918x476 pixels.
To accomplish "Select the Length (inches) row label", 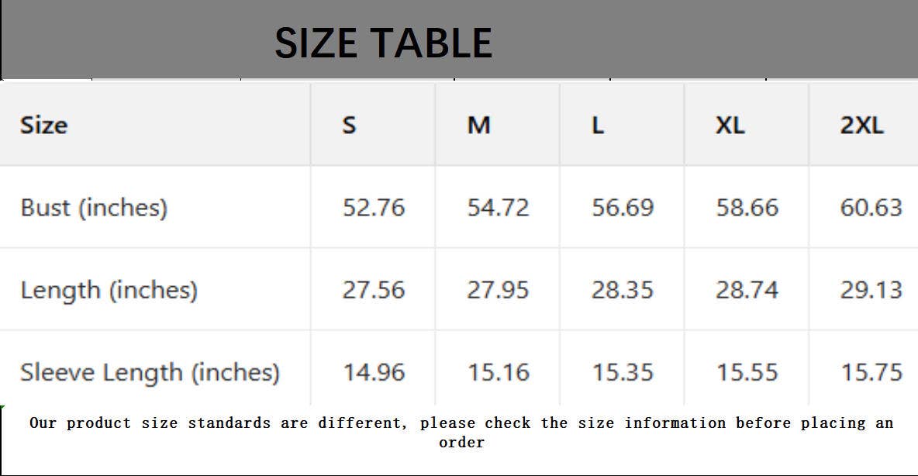I will coord(109,290).
